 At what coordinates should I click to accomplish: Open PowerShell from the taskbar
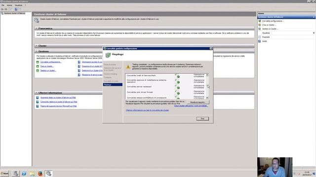tap(24, 174)
